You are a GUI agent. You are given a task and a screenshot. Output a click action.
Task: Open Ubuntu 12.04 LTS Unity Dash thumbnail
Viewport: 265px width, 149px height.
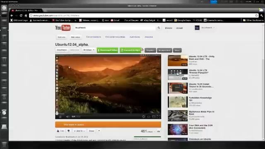178,61
